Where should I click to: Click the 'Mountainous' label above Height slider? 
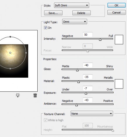click(x=105, y=126)
